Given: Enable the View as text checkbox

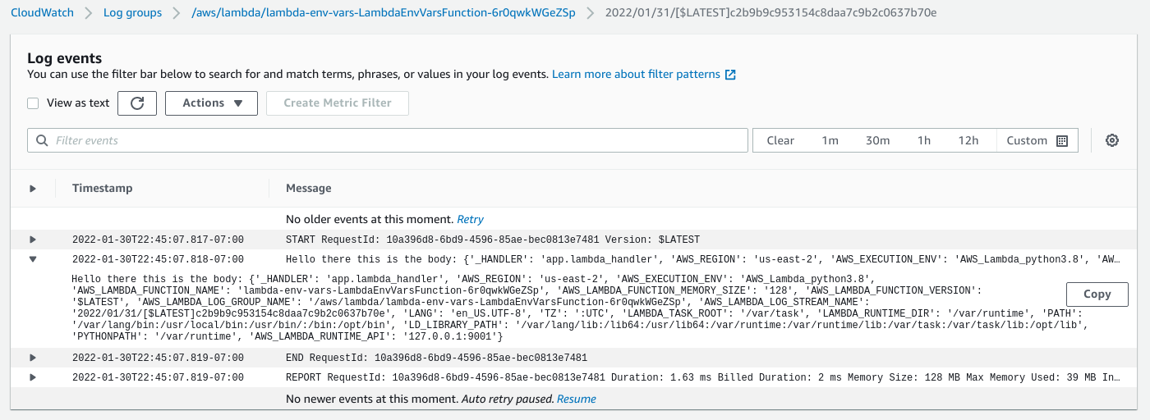Looking at the screenshot, I should point(33,103).
